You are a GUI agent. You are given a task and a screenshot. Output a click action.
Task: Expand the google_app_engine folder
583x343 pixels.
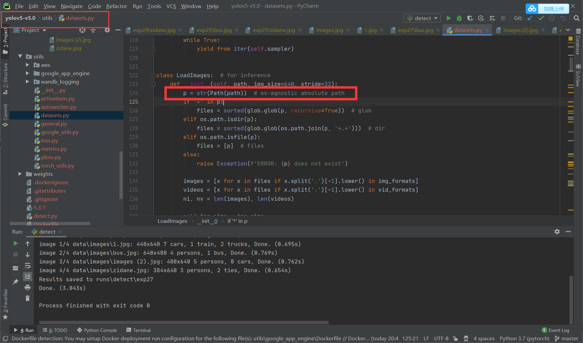[x=28, y=73]
